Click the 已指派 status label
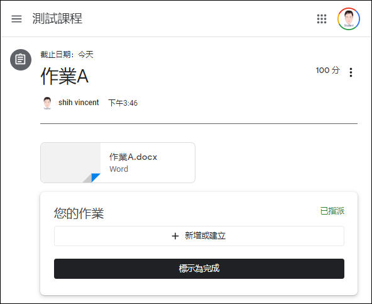Screen dimensions: 372x304 pos(332,211)
